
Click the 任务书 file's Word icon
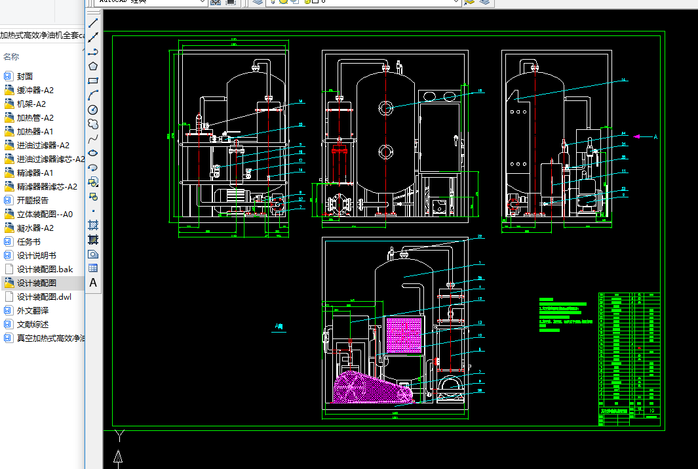click(9, 242)
